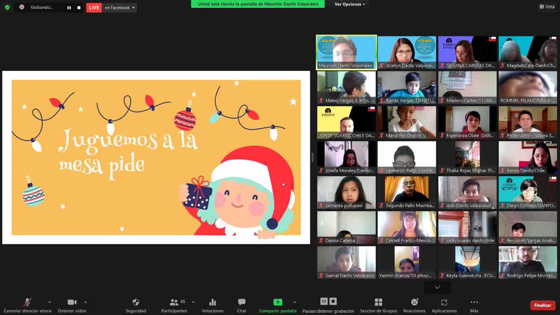Image resolution: width=560 pixels, height=315 pixels.
Task: Select the vicky suarez danfo chile tile
Action: [467, 227]
